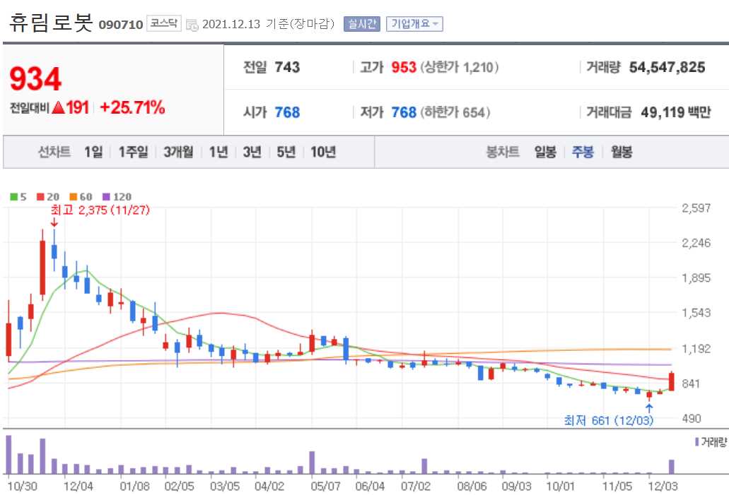Click the 최저 661 (12/03) label
Image resolution: width=729 pixels, height=495 pixels.
coord(609,421)
